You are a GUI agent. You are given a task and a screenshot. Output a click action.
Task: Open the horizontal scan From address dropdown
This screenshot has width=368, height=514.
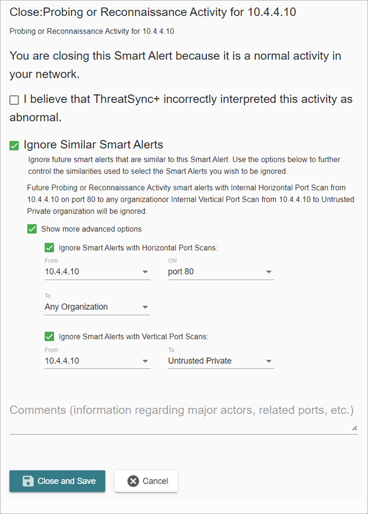97,272
